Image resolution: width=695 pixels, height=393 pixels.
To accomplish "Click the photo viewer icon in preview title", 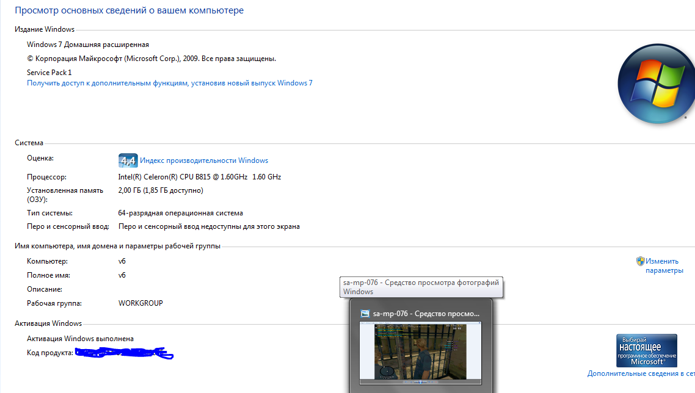I will pyautogui.click(x=365, y=314).
